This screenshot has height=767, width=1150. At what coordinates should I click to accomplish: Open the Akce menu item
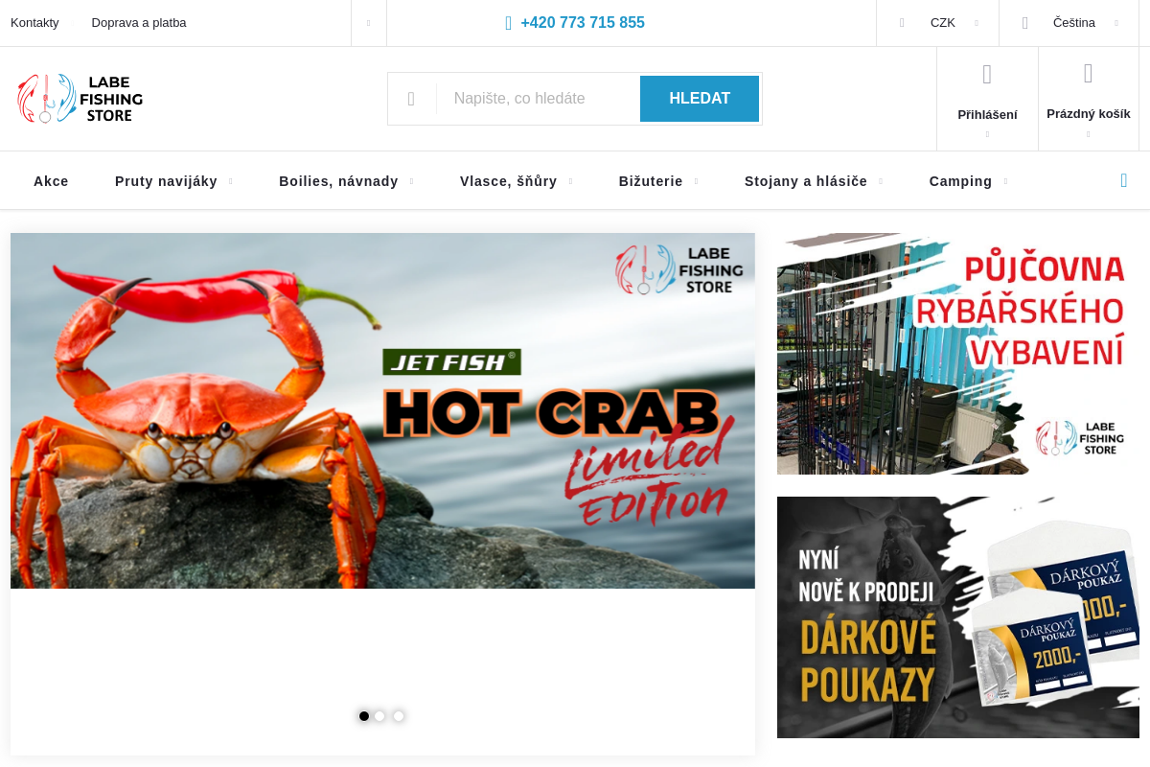(x=51, y=181)
